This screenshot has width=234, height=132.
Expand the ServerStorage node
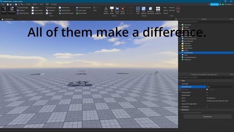click(x=180, y=41)
